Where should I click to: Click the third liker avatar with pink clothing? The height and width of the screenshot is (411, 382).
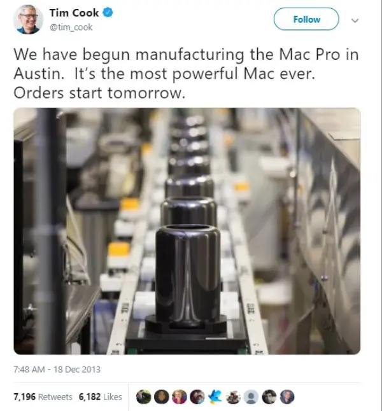(180, 396)
